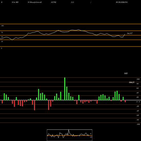
Task: Click the '(5,5' parameter text
Action: (72, 2)
